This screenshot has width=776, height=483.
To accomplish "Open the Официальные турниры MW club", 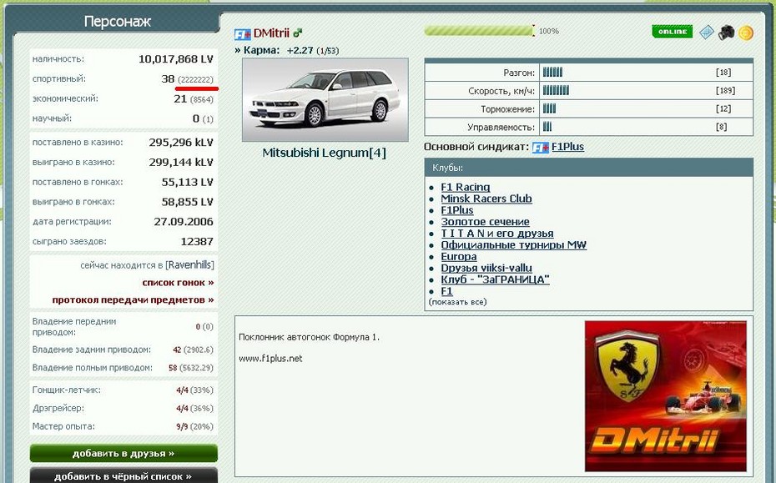I will [514, 244].
